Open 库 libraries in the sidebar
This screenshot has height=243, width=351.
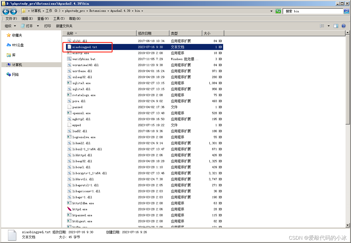pos(11,55)
